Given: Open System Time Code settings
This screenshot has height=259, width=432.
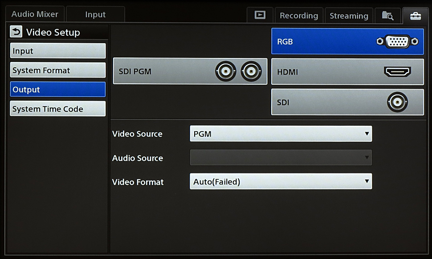Looking at the screenshot, I should pyautogui.click(x=58, y=109).
